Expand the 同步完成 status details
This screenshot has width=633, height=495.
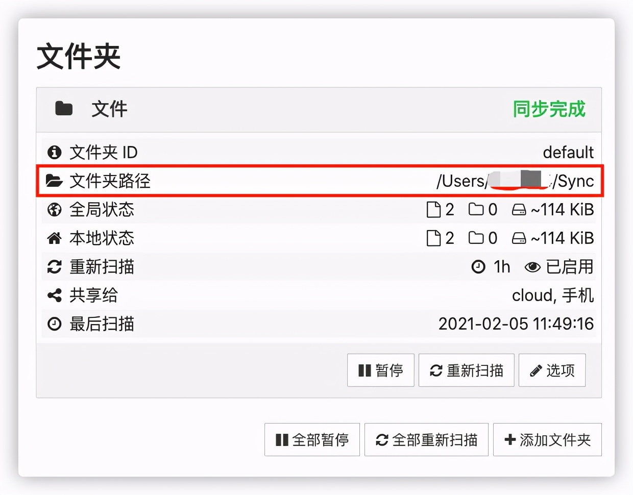(548, 109)
